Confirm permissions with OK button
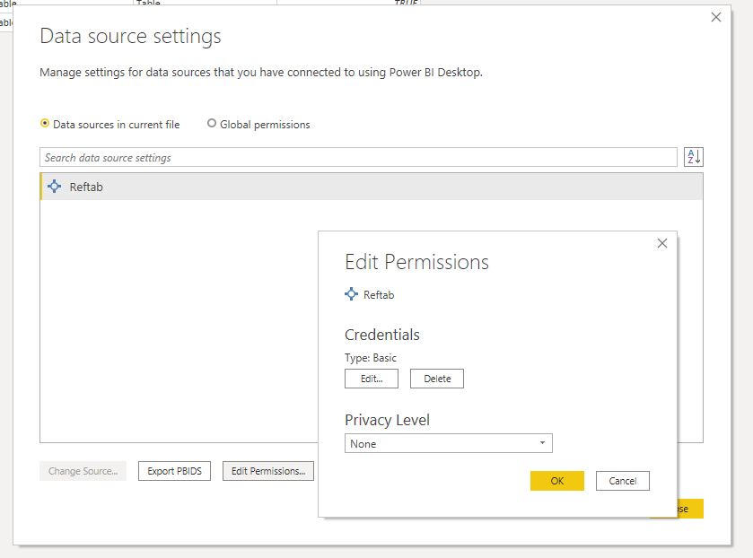753x558 pixels. click(x=556, y=480)
